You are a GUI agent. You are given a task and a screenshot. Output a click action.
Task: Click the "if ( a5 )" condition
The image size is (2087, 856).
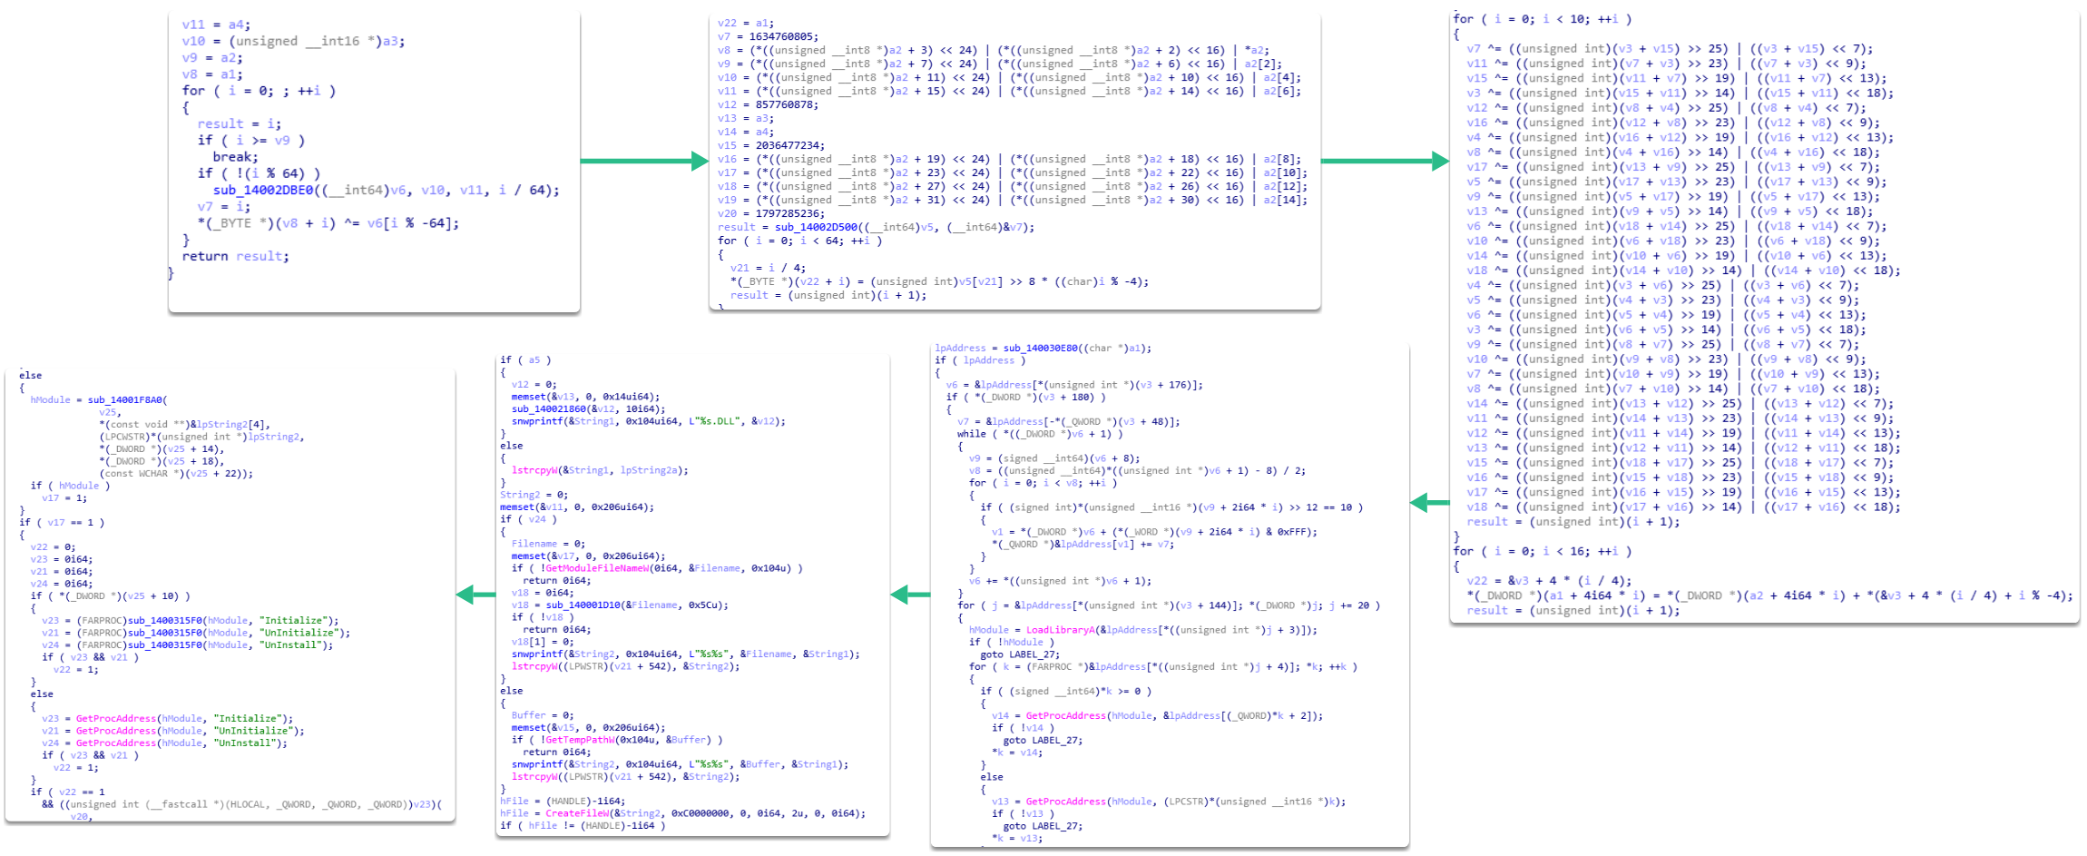[x=525, y=360]
